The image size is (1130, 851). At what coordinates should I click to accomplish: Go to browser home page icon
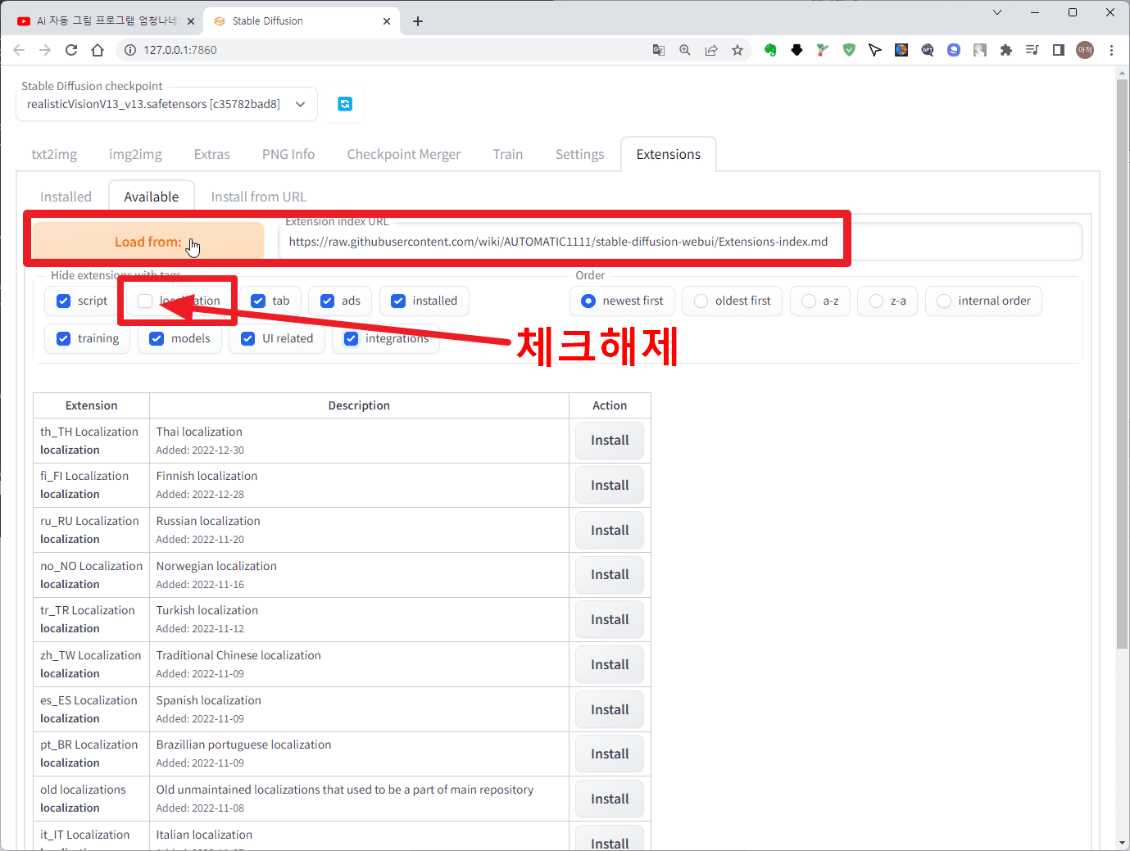point(98,50)
